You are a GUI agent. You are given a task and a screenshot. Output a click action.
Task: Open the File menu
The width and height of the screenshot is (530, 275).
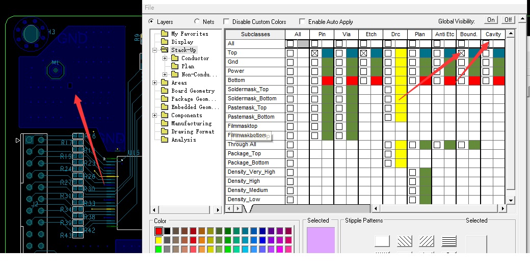click(149, 8)
